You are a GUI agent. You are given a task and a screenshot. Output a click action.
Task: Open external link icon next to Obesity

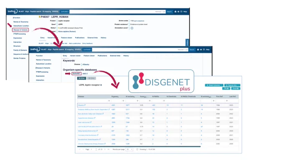pyautogui.click(x=85, y=105)
